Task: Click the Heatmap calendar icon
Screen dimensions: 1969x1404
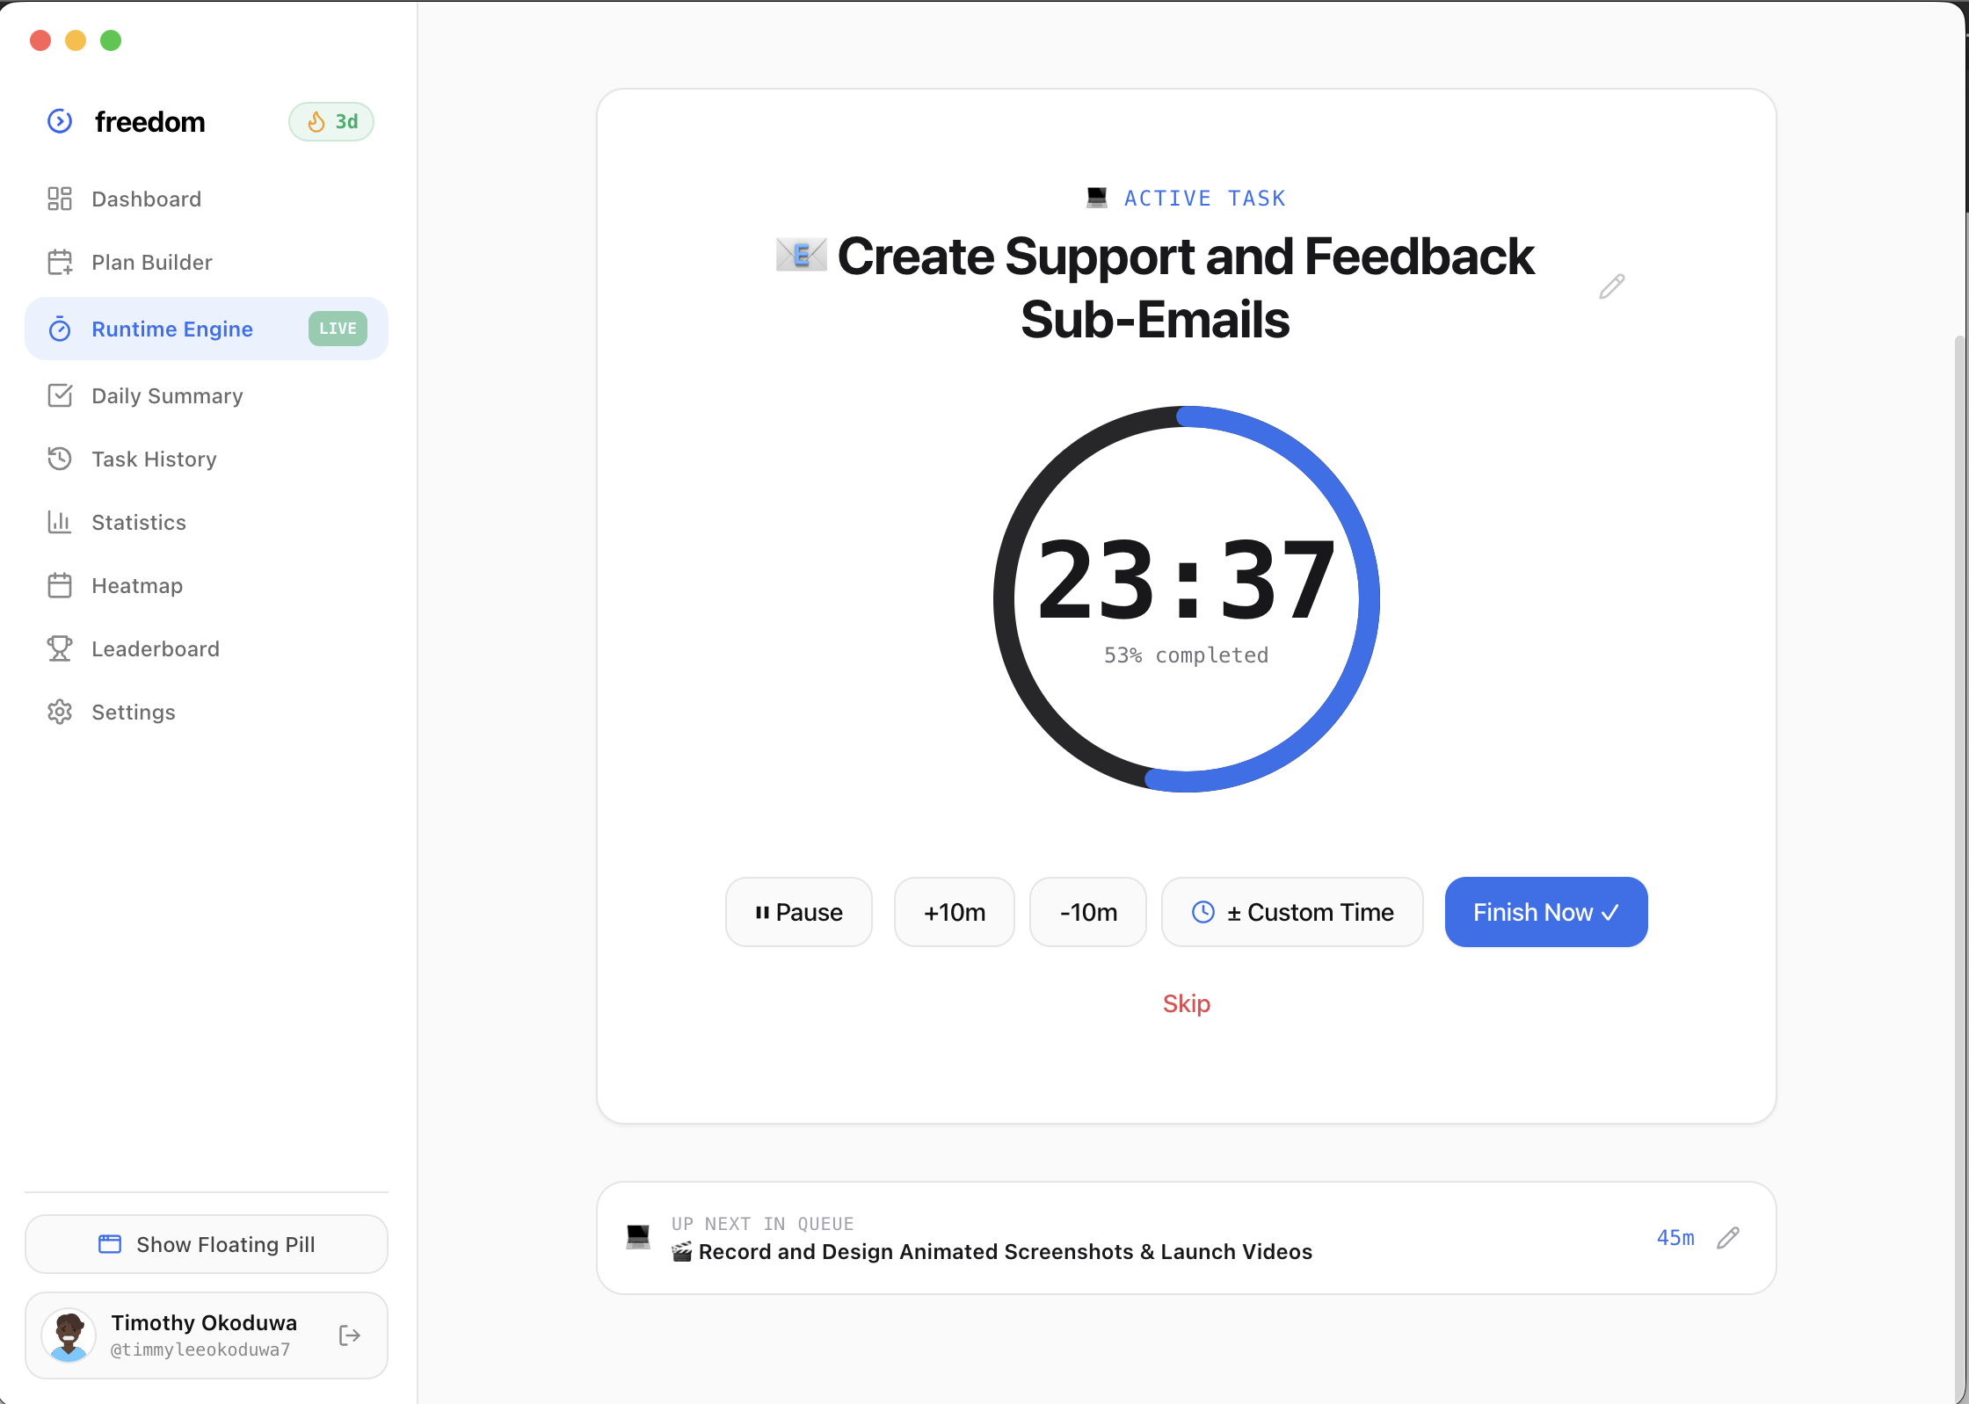Action: tap(60, 585)
